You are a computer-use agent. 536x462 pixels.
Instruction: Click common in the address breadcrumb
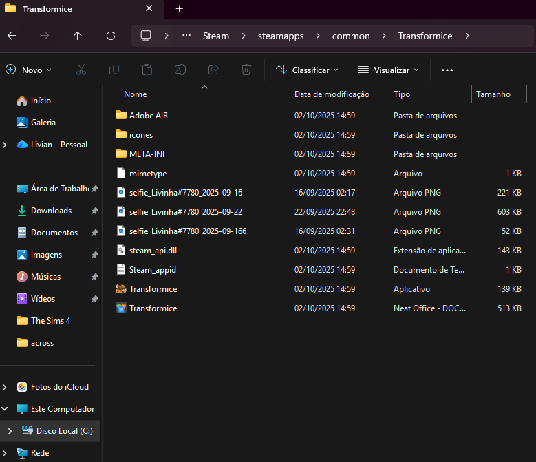click(x=351, y=36)
